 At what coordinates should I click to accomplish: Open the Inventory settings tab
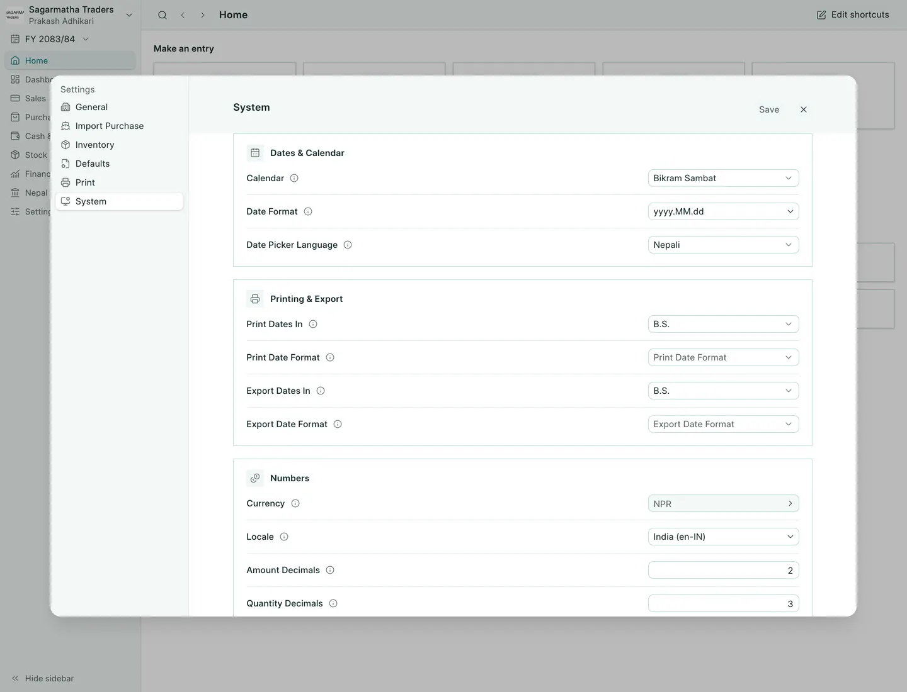(x=119, y=145)
